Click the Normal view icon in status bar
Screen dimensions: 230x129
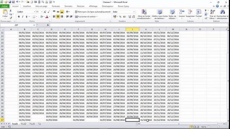[191, 127]
